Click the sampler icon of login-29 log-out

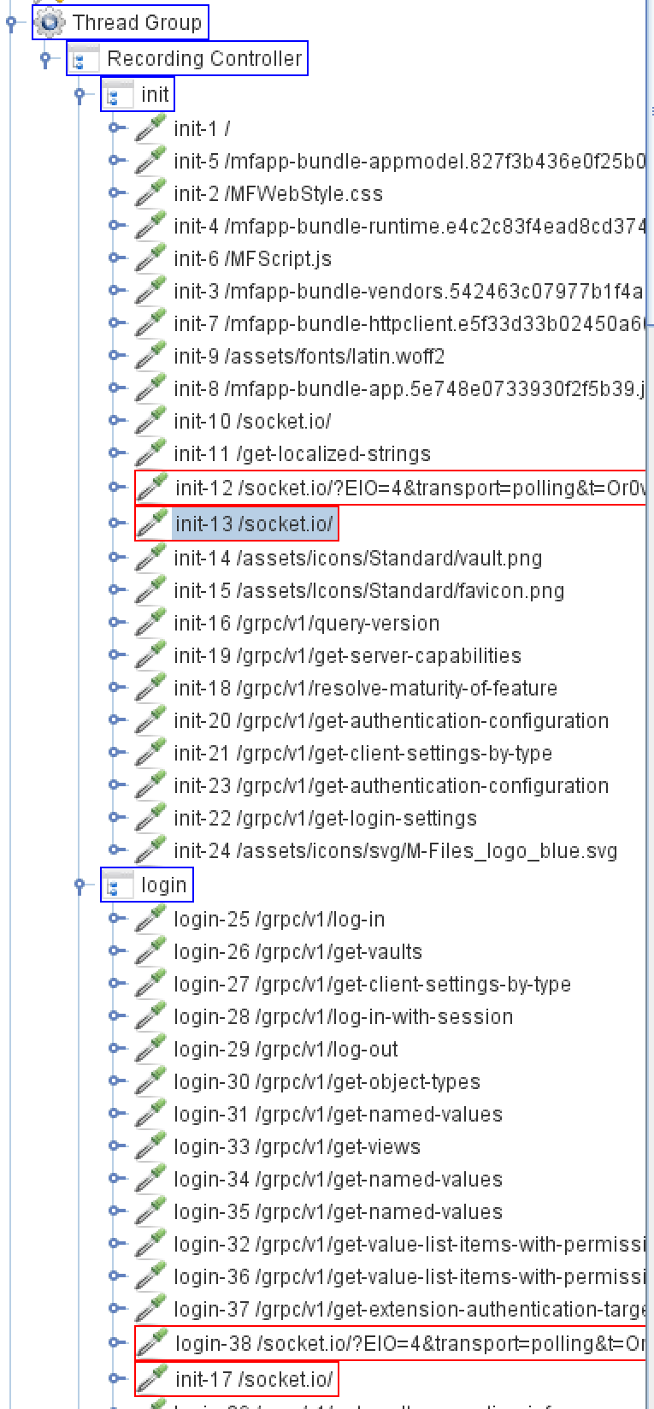(x=150, y=1049)
